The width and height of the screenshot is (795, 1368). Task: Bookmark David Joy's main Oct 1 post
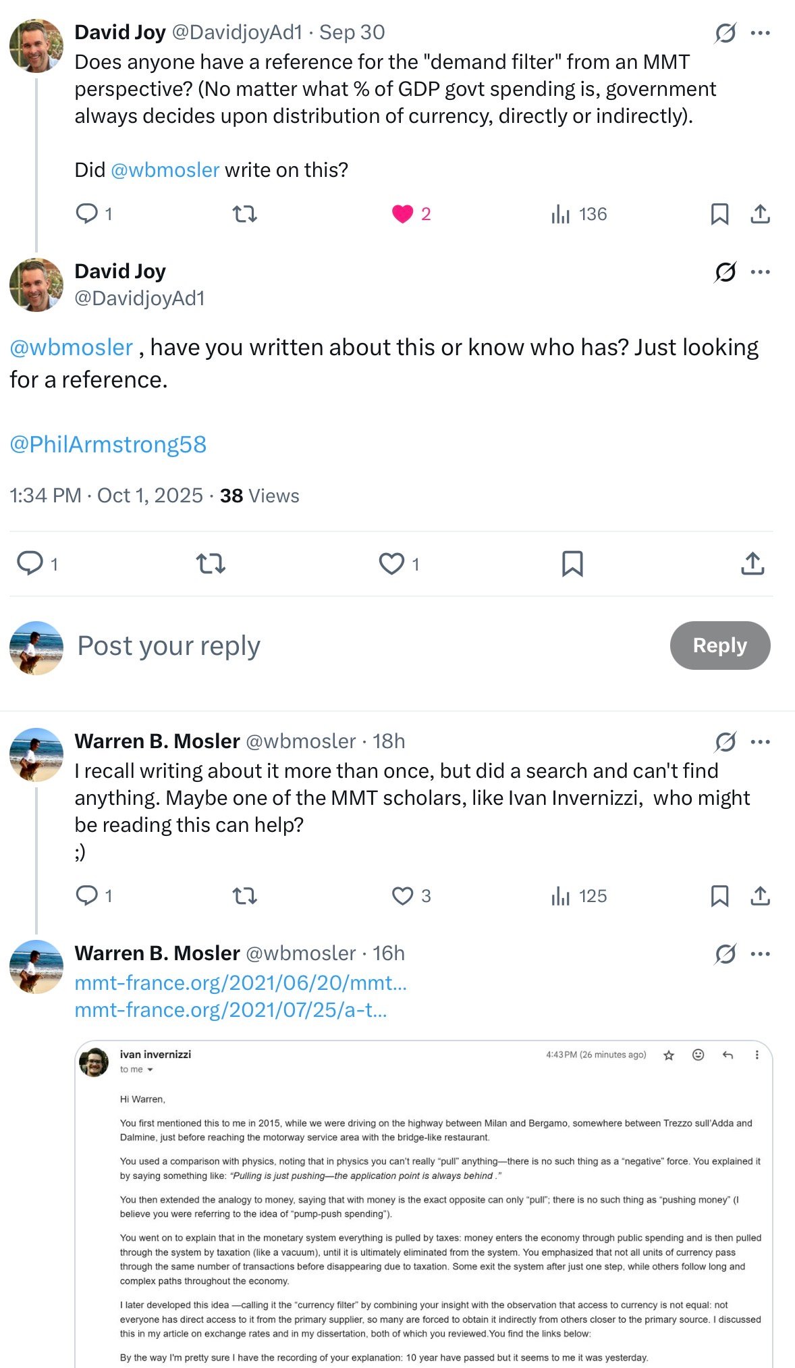click(572, 563)
